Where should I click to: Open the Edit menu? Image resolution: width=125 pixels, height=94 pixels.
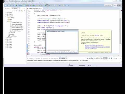9,3
